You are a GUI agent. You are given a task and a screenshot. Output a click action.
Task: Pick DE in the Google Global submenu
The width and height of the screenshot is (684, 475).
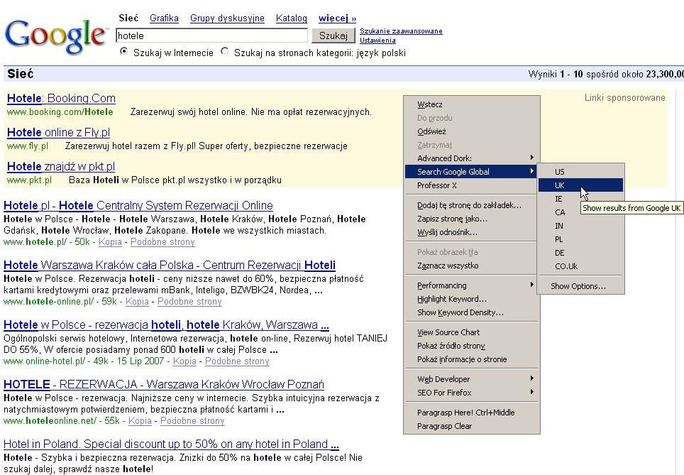click(580, 253)
